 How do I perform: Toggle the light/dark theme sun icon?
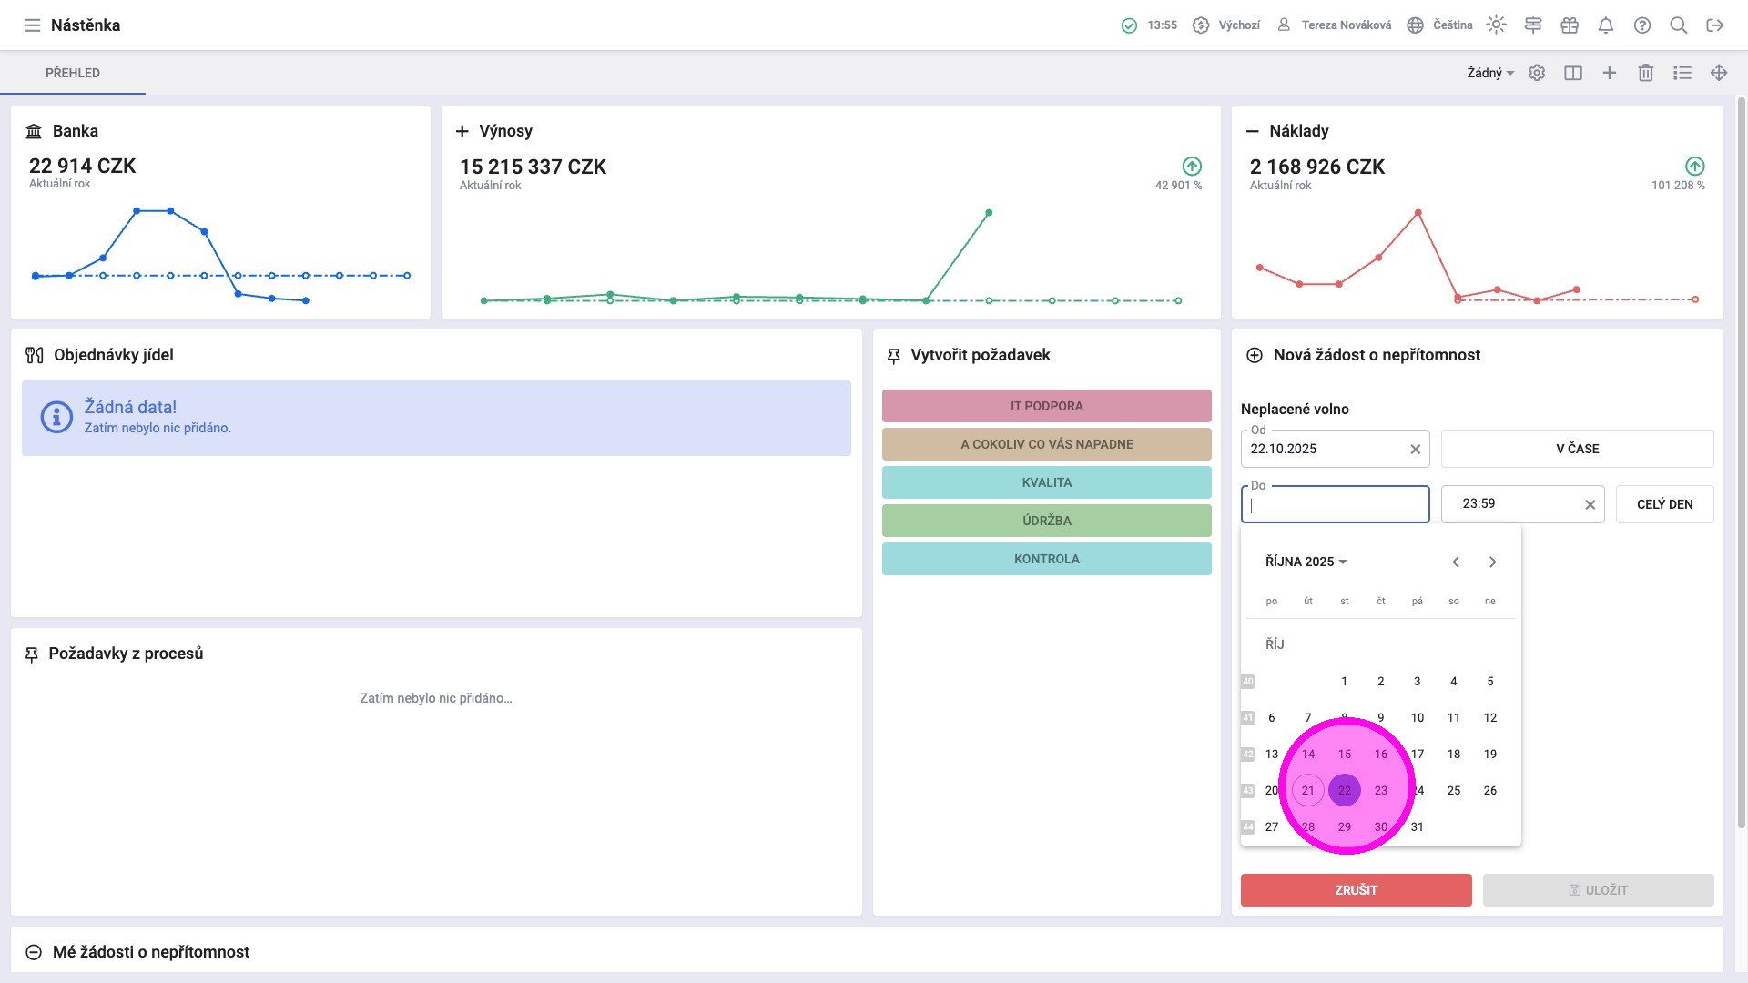point(1496,25)
